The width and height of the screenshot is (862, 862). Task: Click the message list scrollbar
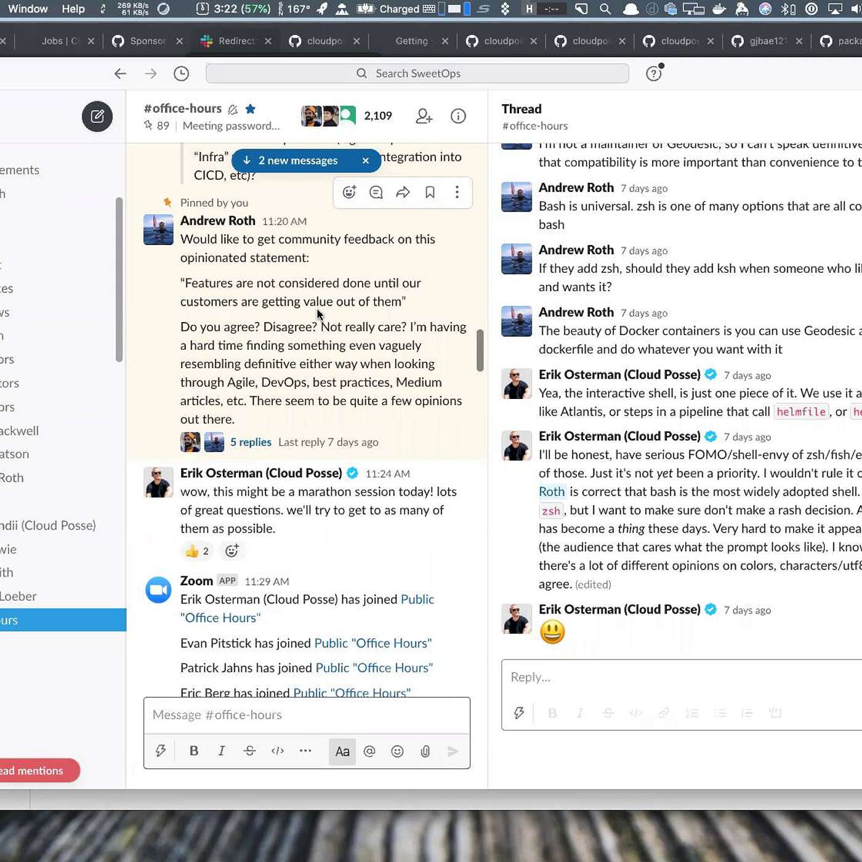click(480, 350)
